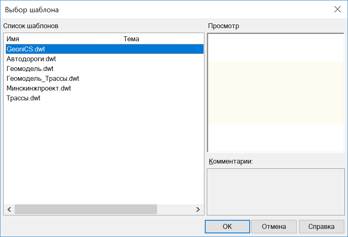Choose Автодороги.dwt from the template list
The width and height of the screenshot is (348, 237).
tap(31, 59)
